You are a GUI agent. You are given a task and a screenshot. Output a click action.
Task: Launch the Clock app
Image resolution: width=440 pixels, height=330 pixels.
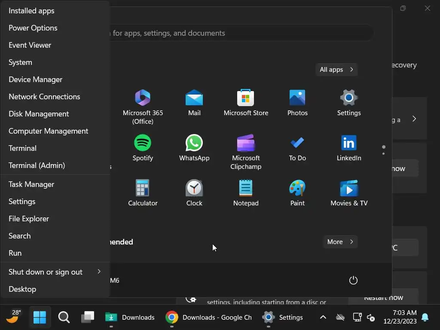194,193
